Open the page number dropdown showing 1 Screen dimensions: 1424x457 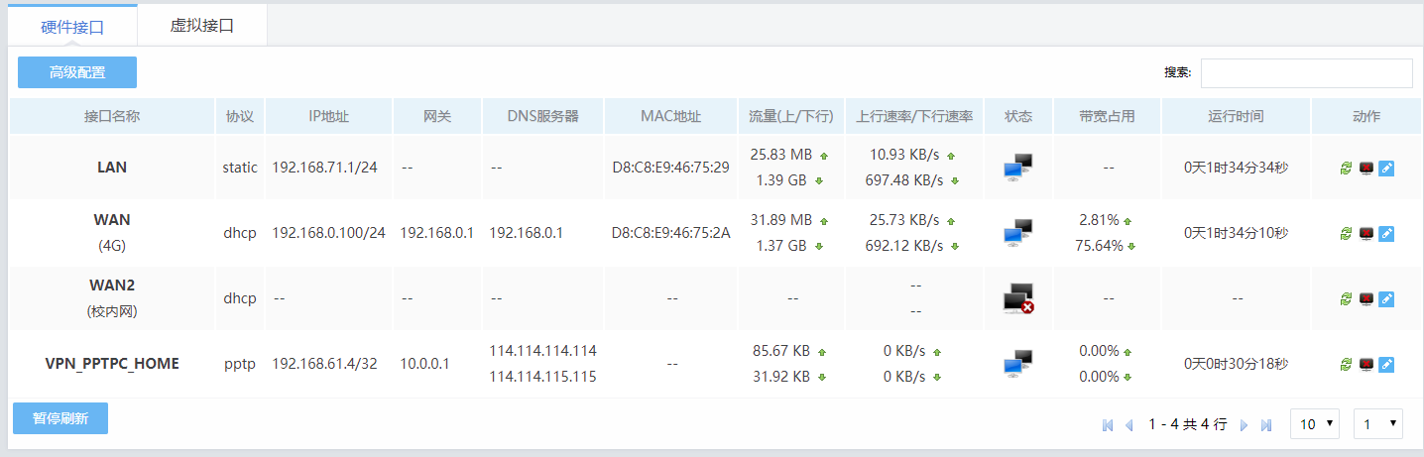point(1378,423)
